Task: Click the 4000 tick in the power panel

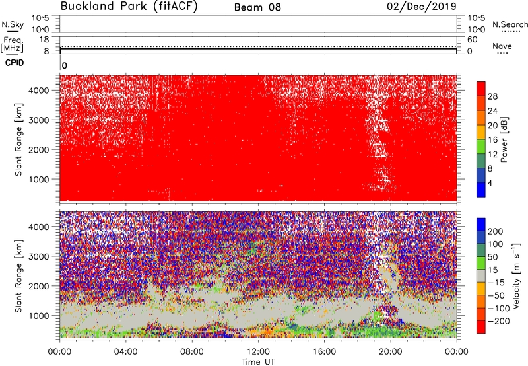Action: [x=38, y=91]
